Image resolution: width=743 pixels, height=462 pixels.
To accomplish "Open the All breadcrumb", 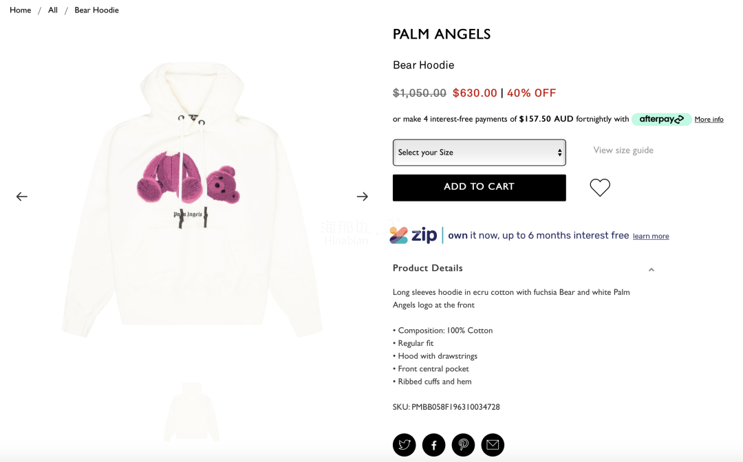I will pyautogui.click(x=52, y=10).
